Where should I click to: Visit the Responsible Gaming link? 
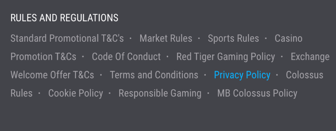160,93
